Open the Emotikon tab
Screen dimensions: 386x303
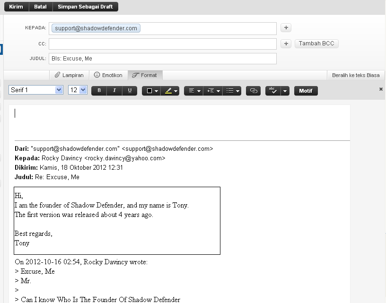[108, 75]
